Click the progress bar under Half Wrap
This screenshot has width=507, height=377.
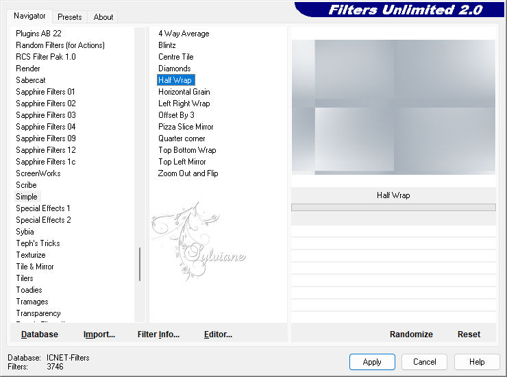tap(393, 208)
